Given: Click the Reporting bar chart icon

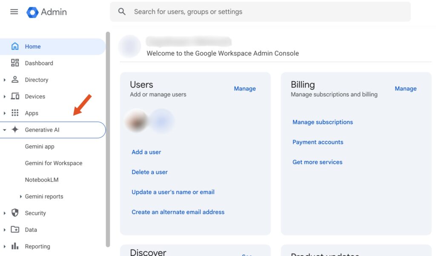Looking at the screenshot, I should pos(15,246).
